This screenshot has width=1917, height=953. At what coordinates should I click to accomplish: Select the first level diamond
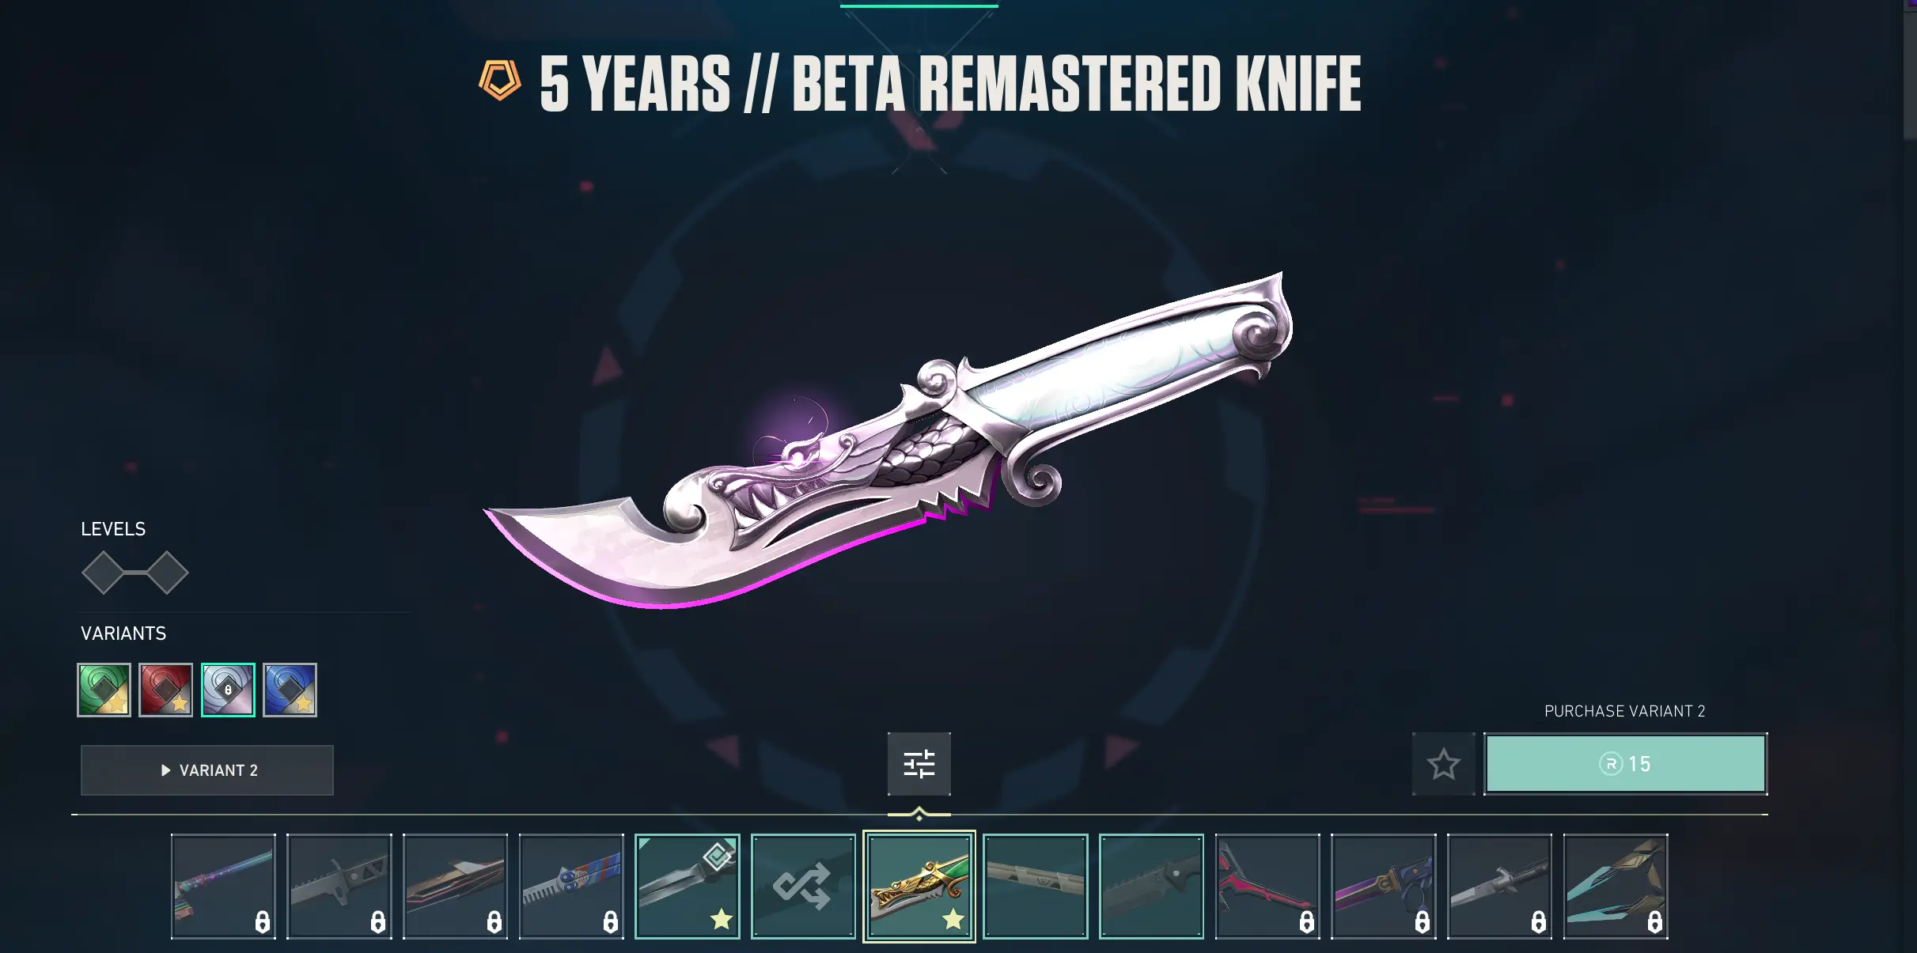coord(103,573)
